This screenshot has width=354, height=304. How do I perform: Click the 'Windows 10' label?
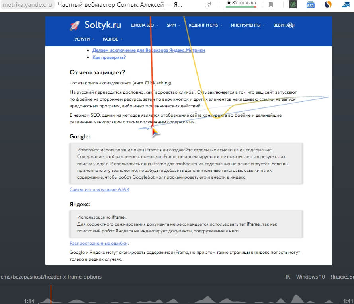311,277
